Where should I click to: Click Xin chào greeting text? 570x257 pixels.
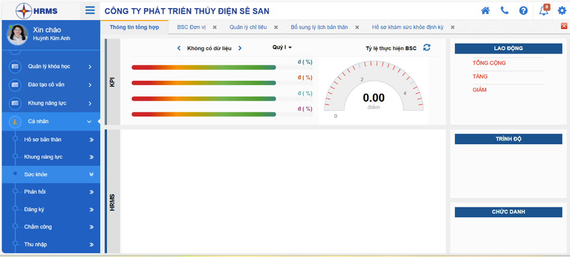click(47, 30)
